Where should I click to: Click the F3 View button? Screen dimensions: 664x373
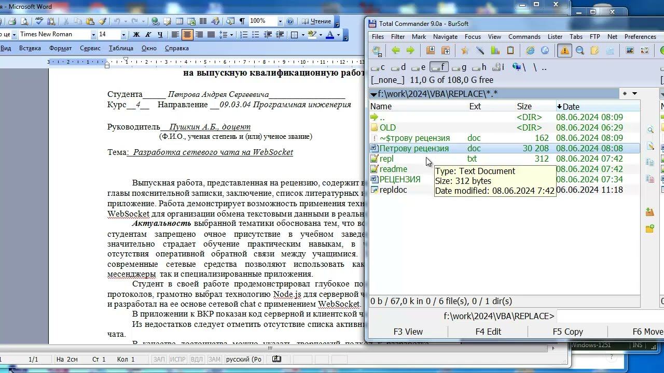tap(408, 332)
